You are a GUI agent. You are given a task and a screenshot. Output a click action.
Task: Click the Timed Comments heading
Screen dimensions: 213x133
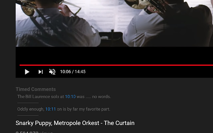pyautogui.click(x=36, y=89)
